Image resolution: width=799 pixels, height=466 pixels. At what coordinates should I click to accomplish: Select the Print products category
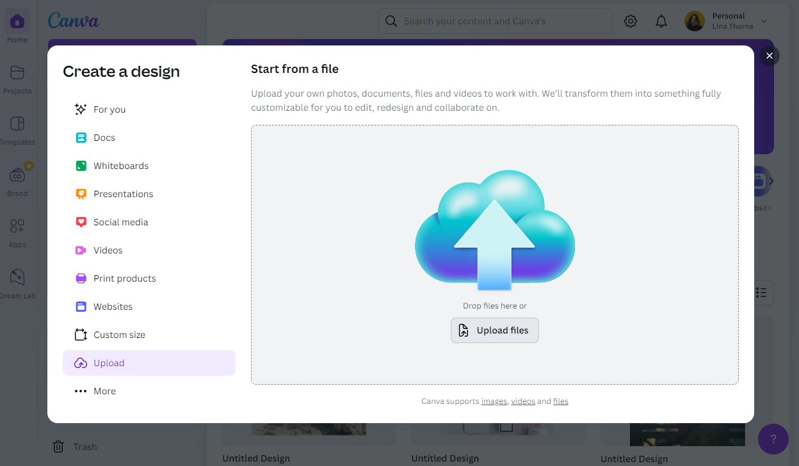click(x=149, y=278)
